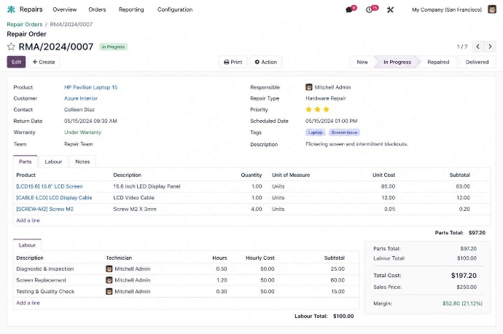The width and height of the screenshot is (503, 334).
Task: Set status to Repaired stage
Action: 438,62
